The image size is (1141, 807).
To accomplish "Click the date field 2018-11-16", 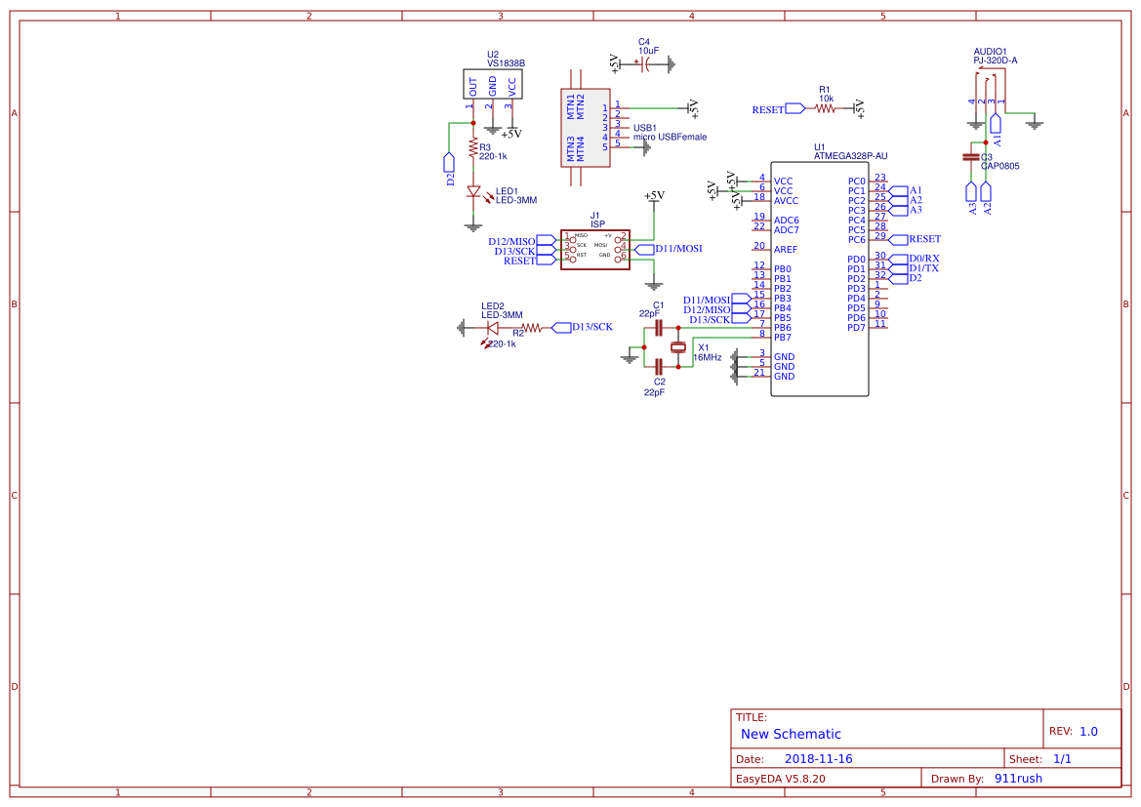I will pyautogui.click(x=818, y=759).
